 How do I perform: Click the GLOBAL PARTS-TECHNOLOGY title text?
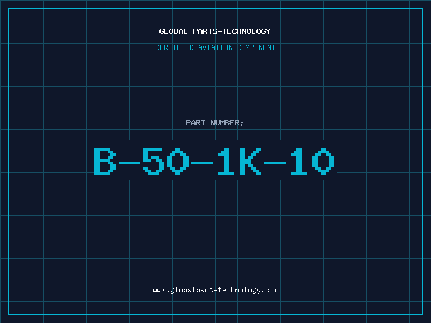[x=215, y=31]
